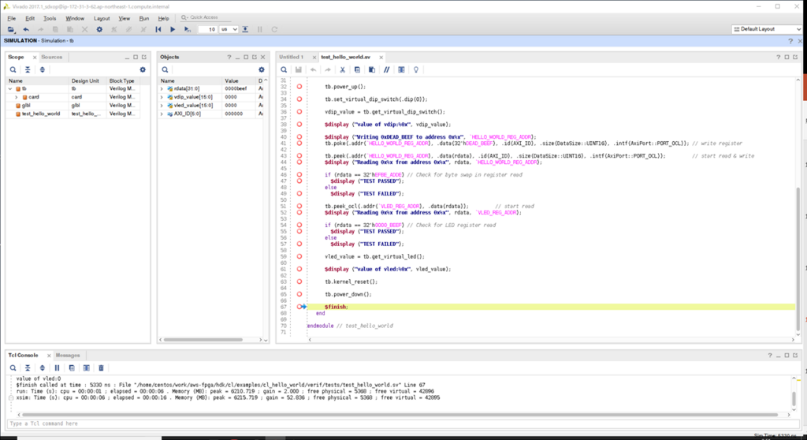The height and width of the screenshot is (440, 807).
Task: Click the Expand All icon in Scope panel
Action: (43, 69)
